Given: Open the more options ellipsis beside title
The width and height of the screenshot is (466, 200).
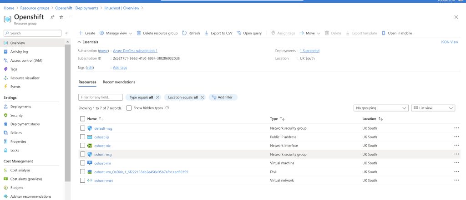Looking at the screenshot, I should tap(70, 17).
